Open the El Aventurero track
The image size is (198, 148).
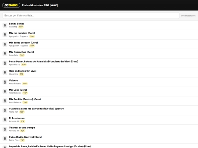[x=16, y=118]
